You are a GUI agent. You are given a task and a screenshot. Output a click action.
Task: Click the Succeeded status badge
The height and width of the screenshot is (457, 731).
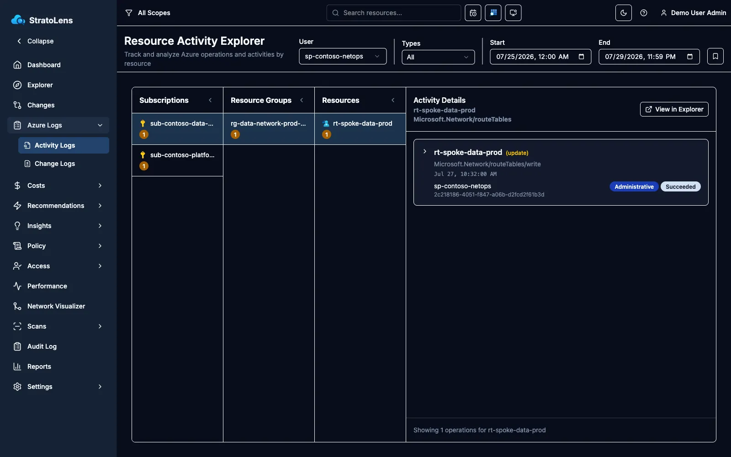click(x=680, y=186)
